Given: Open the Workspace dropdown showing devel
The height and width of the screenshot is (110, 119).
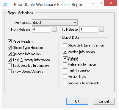Looking at the screenshot, I should (55, 23).
